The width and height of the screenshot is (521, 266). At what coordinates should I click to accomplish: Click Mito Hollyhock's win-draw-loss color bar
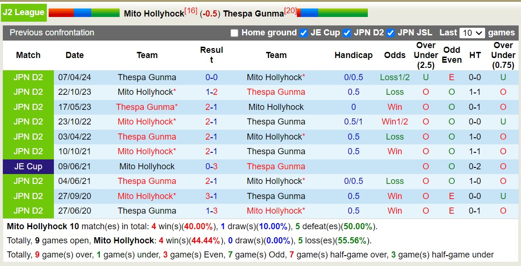(x=84, y=13)
